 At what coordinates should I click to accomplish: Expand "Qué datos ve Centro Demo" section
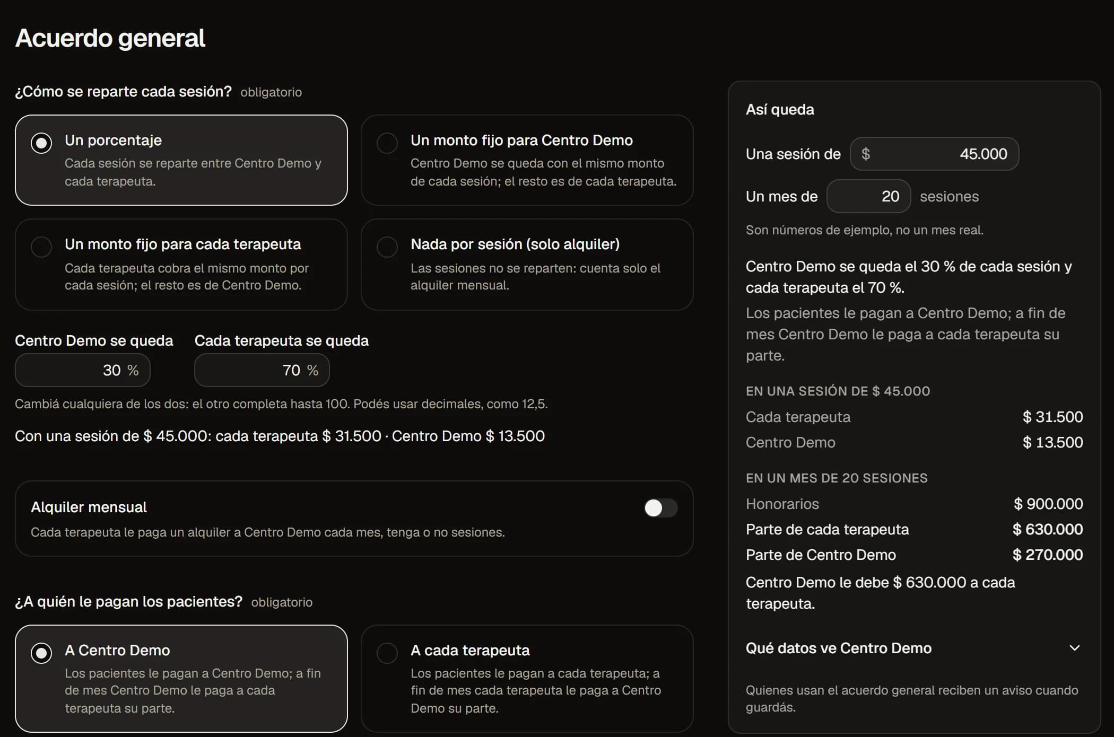click(x=913, y=648)
